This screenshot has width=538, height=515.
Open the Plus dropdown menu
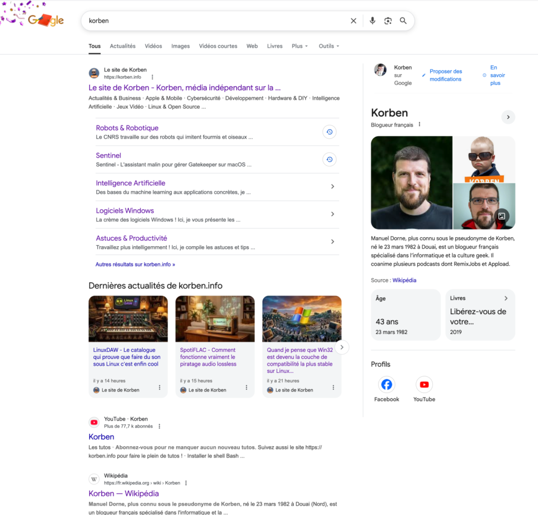coord(299,46)
